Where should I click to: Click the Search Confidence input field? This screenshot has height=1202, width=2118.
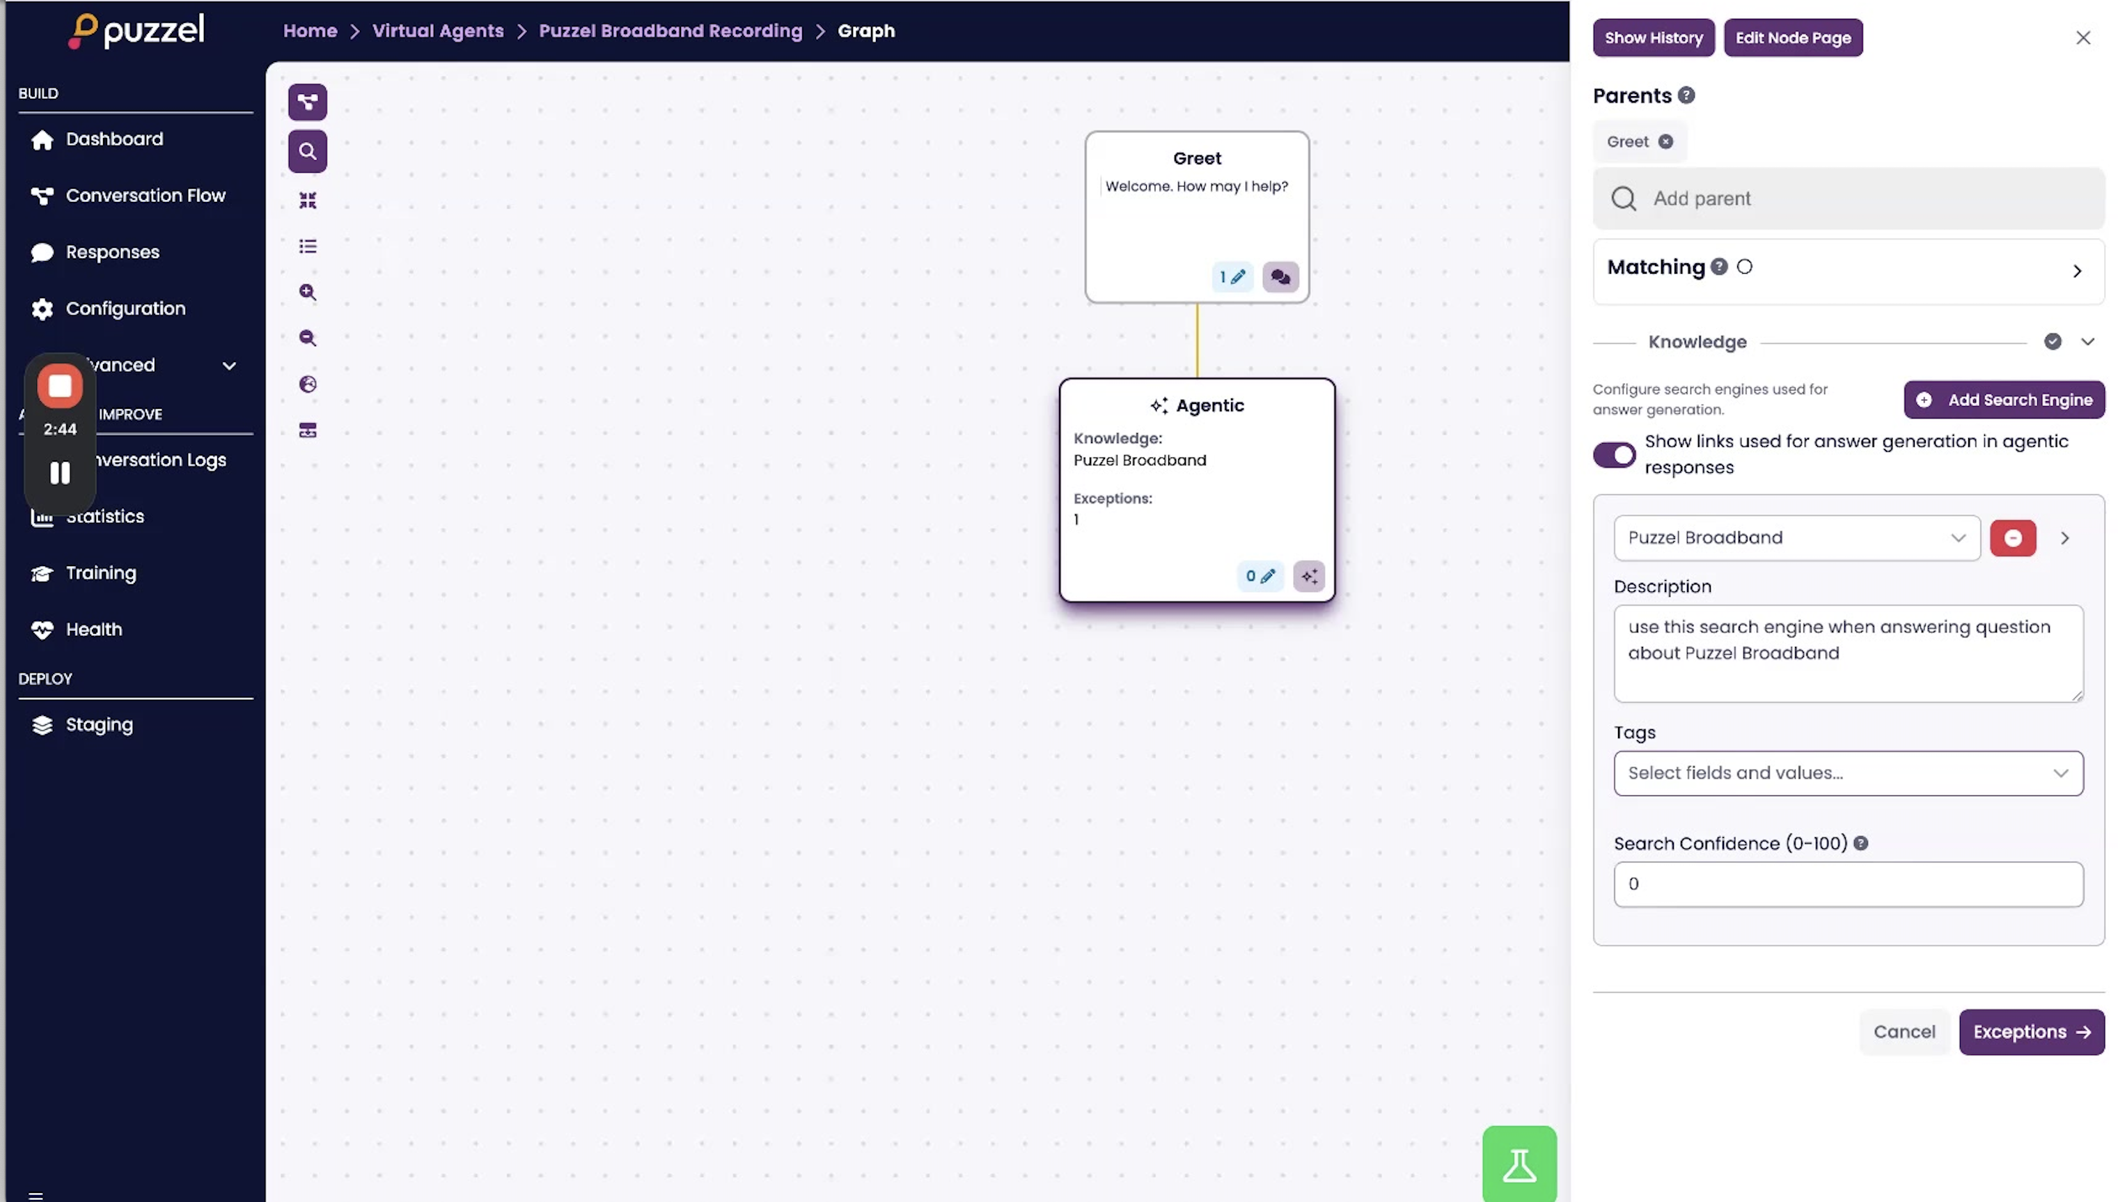point(1846,884)
